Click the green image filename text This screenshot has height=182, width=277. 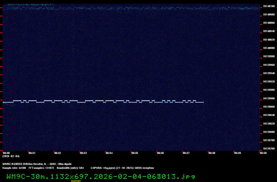tap(100, 176)
